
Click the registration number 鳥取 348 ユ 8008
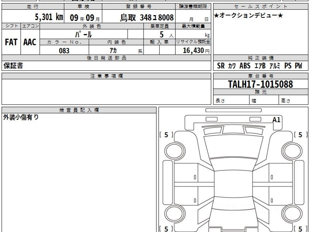click(147, 18)
